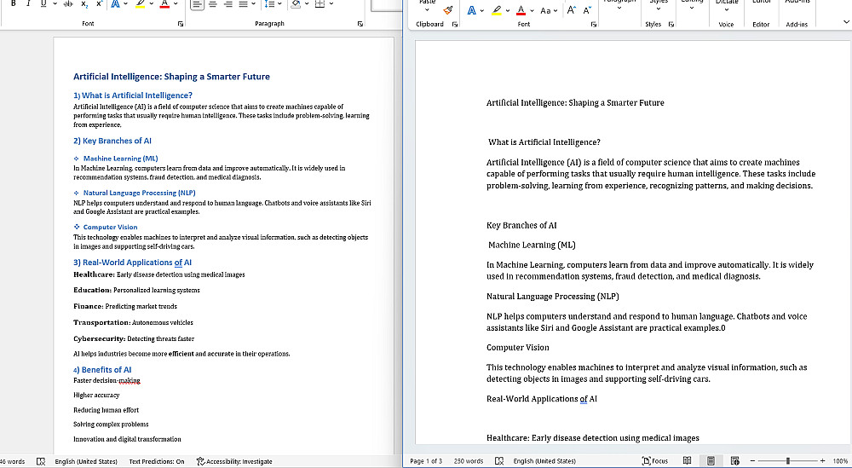Click Shading paint bucket icon
The height and width of the screenshot is (468, 852).
(x=296, y=3)
